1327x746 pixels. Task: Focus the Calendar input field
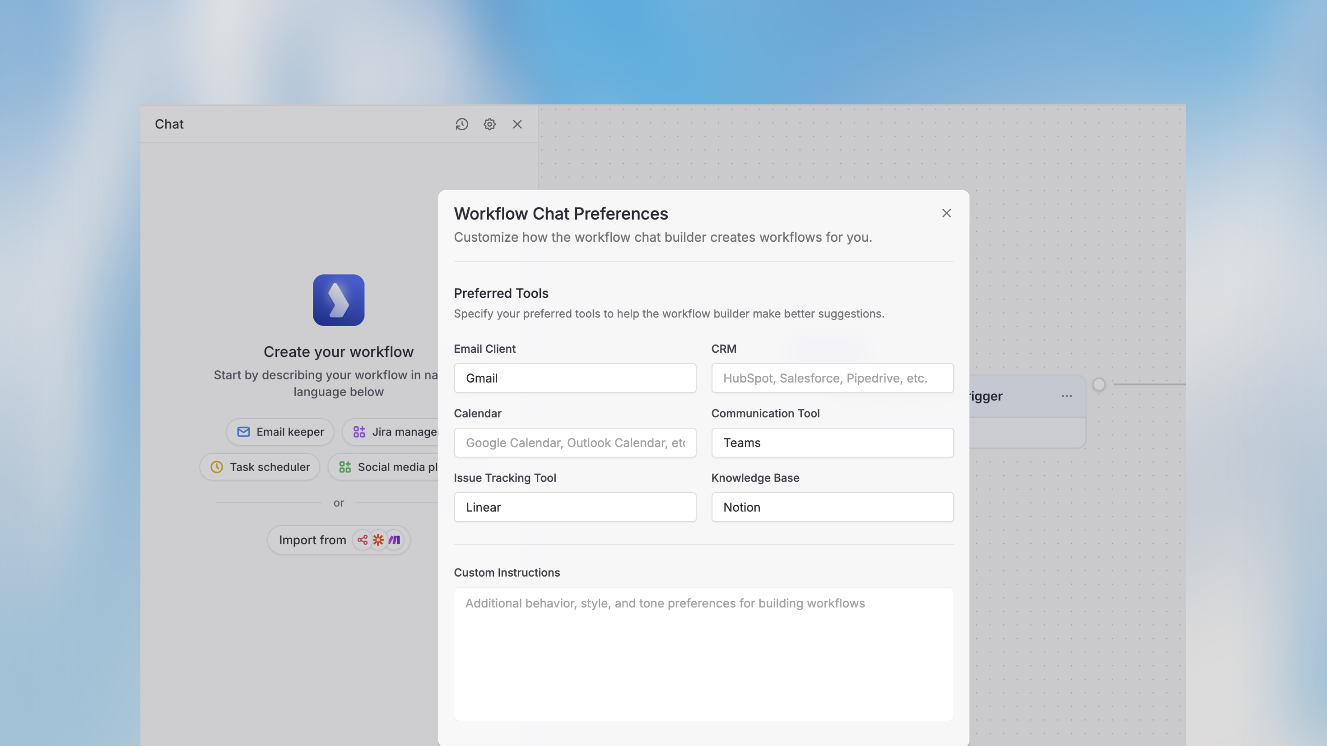(575, 443)
